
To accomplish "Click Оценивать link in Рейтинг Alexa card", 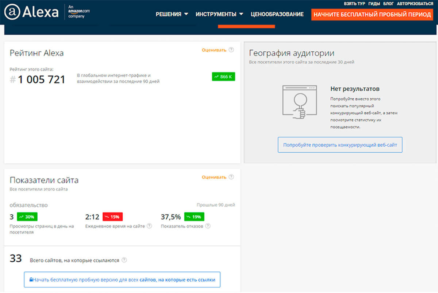I will (214, 50).
